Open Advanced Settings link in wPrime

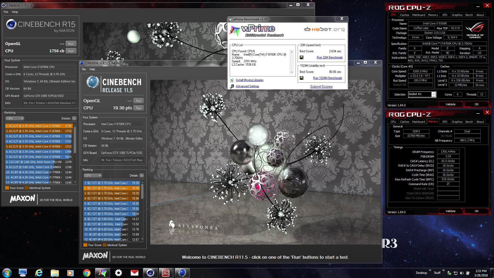point(248,86)
